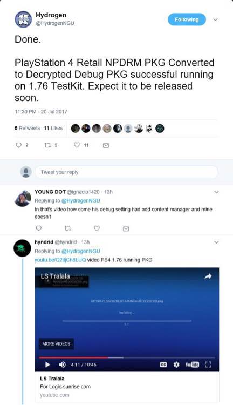The width and height of the screenshot is (233, 405).
Task: Message YOUNG DOT's reply via envelope icon
Action: (126, 228)
